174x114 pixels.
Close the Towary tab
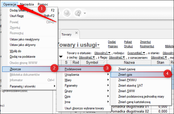(x=76, y=33)
